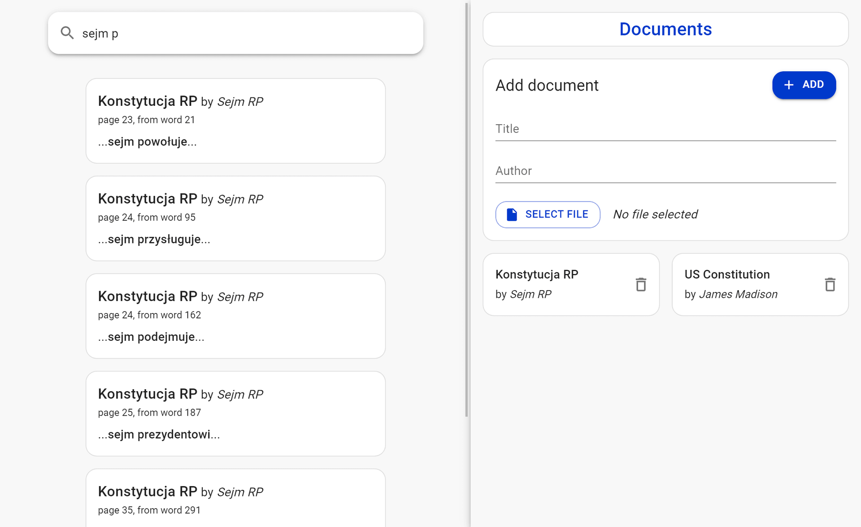Click the results list scrollbar
The image size is (861, 527).
tap(467, 210)
